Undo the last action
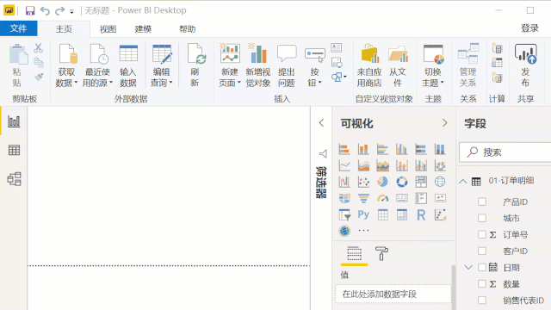The height and width of the screenshot is (310, 551). 45,10
